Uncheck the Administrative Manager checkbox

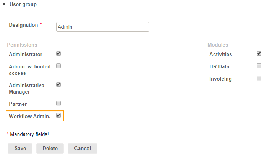[58, 84]
